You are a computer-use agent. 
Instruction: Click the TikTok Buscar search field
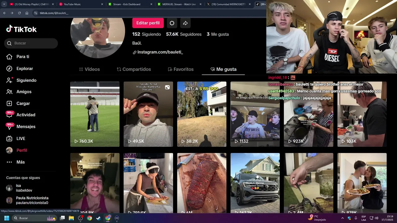click(x=31, y=43)
